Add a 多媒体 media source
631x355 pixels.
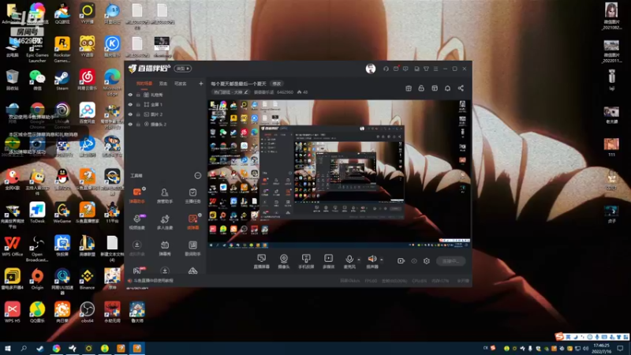point(328,261)
